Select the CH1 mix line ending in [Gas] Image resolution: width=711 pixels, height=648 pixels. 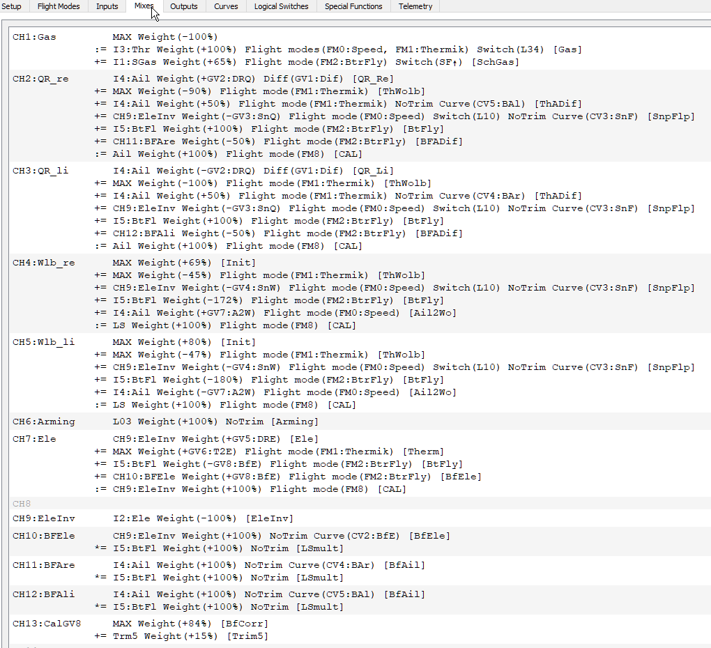(x=338, y=49)
